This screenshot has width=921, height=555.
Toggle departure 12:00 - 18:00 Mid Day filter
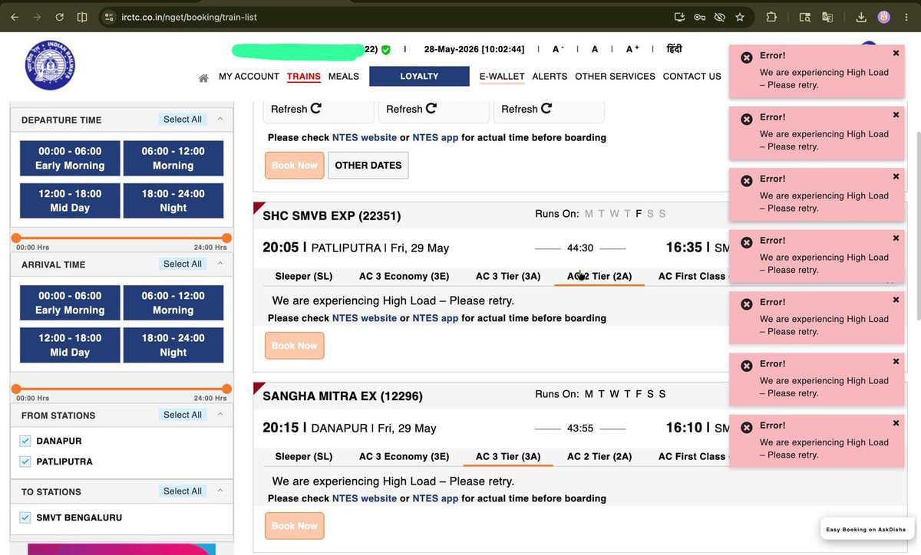pyautogui.click(x=70, y=200)
